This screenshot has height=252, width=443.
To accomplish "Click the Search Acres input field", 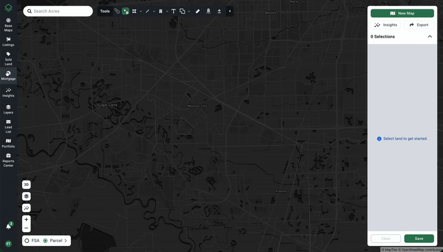I will 58,11.
